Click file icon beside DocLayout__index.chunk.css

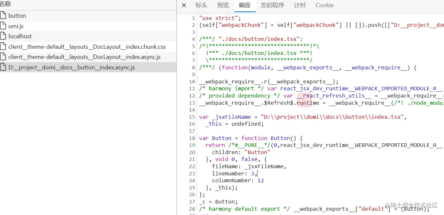pyautogui.click(x=3, y=46)
